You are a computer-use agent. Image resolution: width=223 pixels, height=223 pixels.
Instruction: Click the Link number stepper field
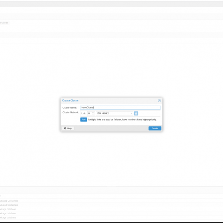coord(91,113)
